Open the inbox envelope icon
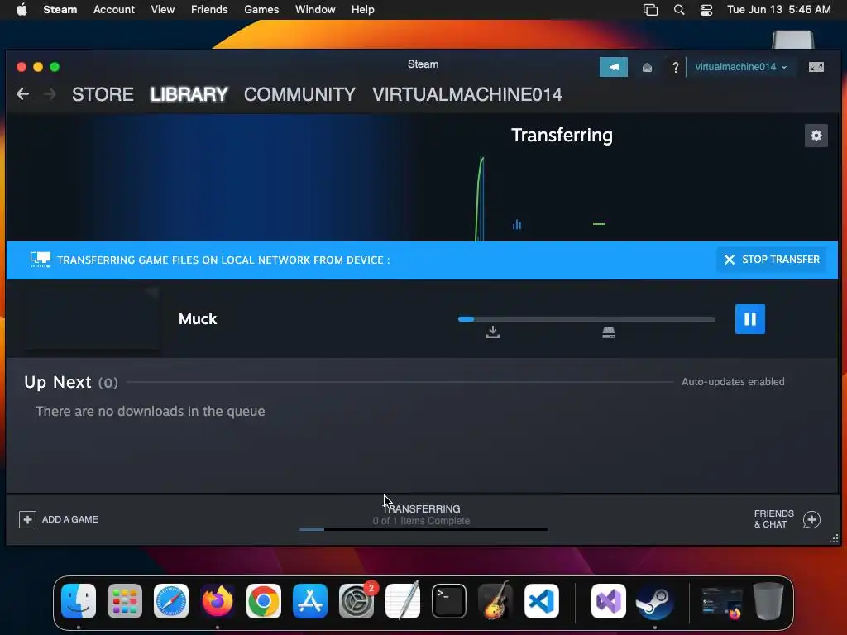 click(x=647, y=68)
